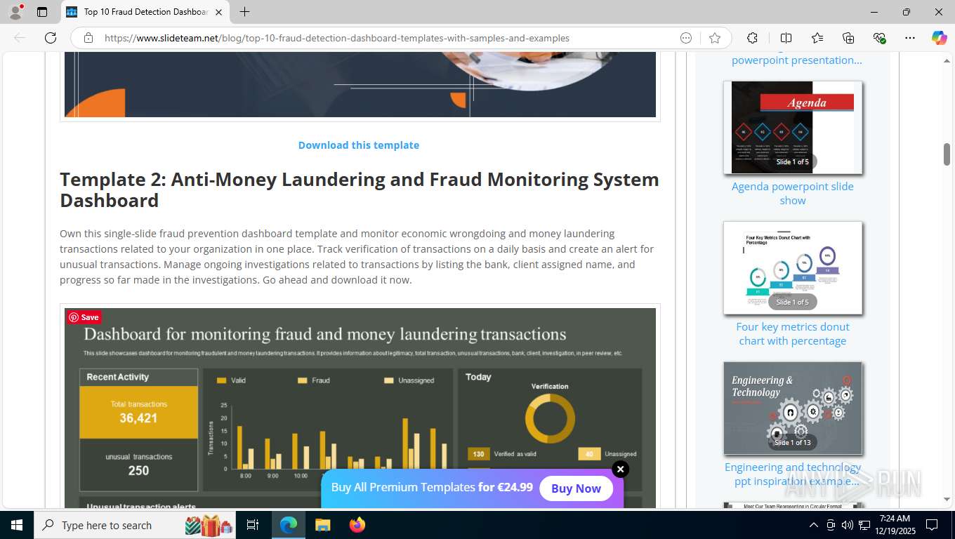Open the feedback smiley icon in address bar
This screenshot has height=539, width=955.
click(x=686, y=38)
